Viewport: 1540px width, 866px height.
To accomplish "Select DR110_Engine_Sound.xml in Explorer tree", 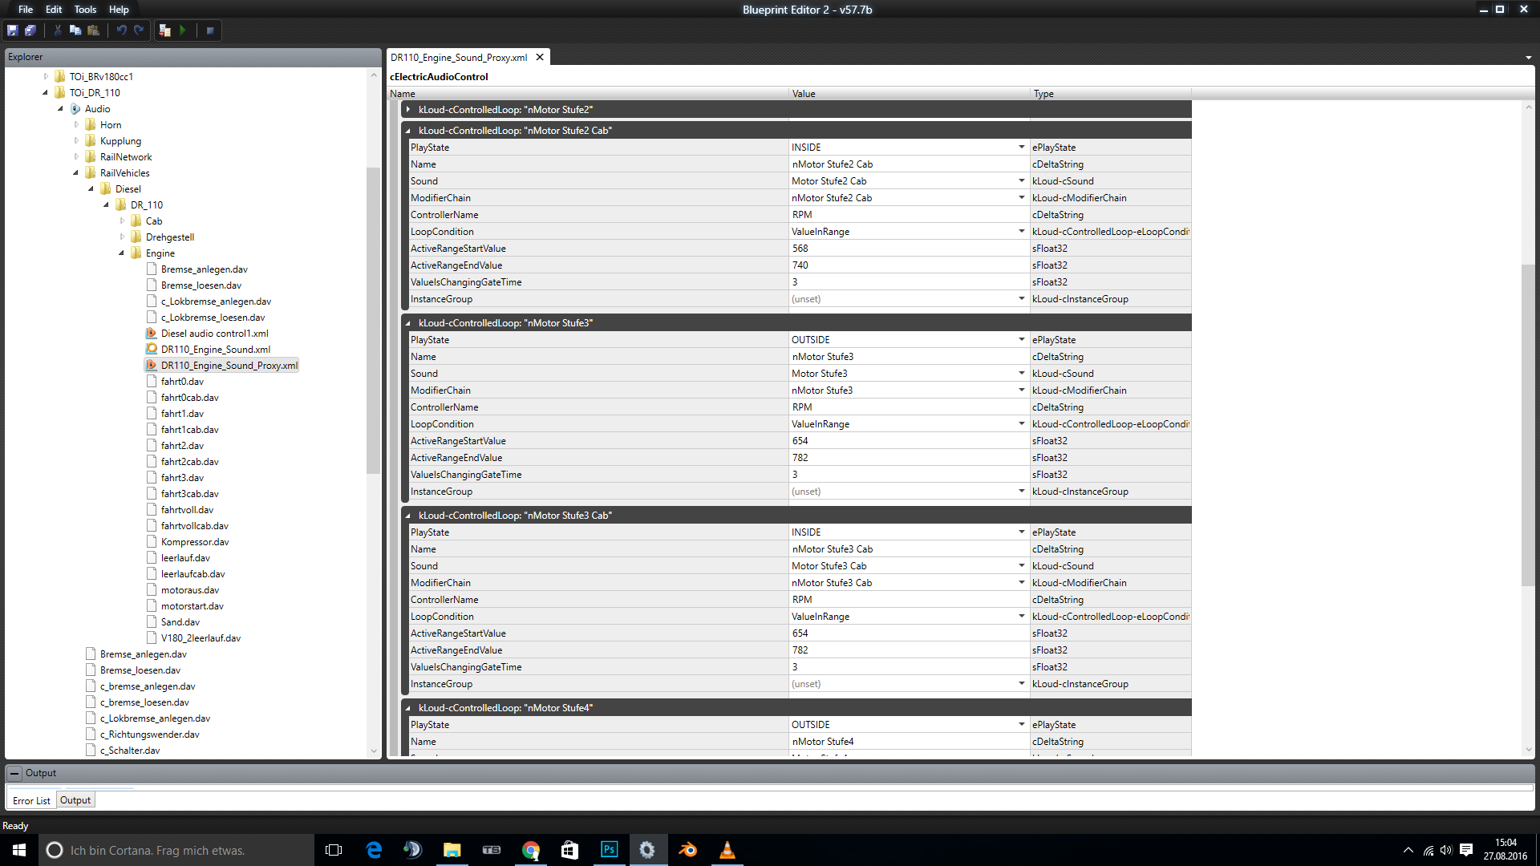I will click(215, 350).
